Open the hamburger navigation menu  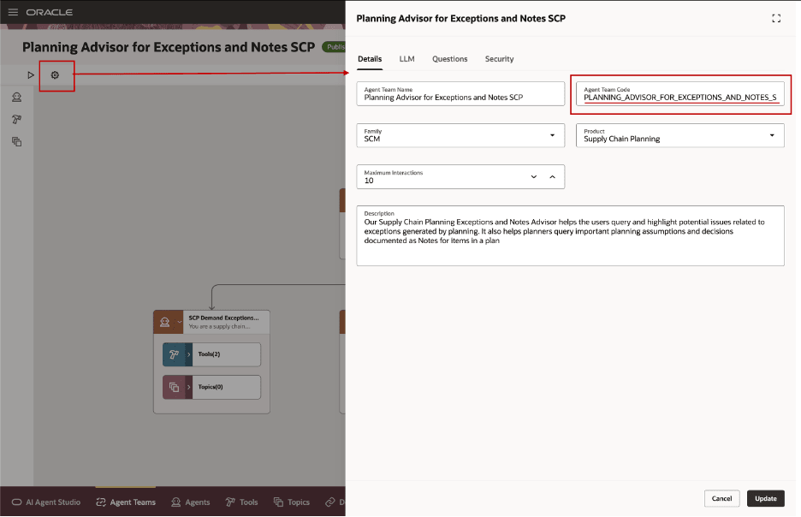pos(14,12)
